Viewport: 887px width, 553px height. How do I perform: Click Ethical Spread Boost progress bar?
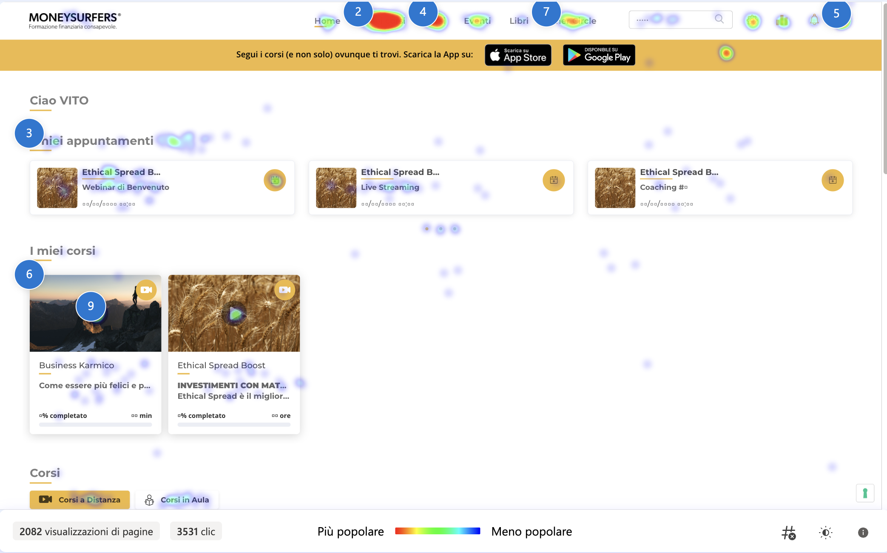coord(234,424)
